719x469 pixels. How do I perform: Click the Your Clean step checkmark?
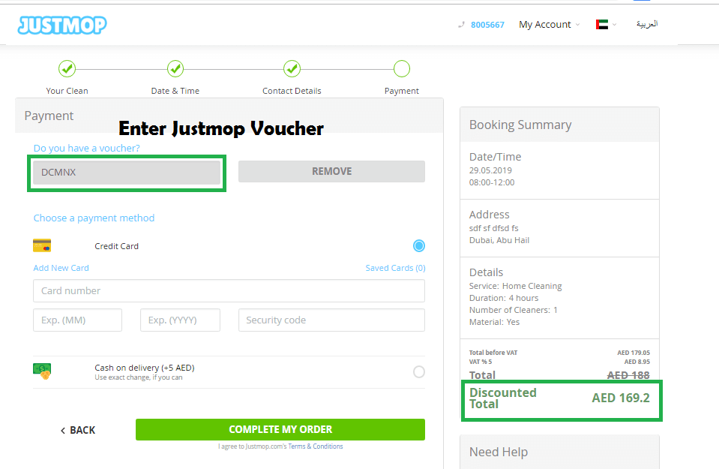(x=67, y=69)
